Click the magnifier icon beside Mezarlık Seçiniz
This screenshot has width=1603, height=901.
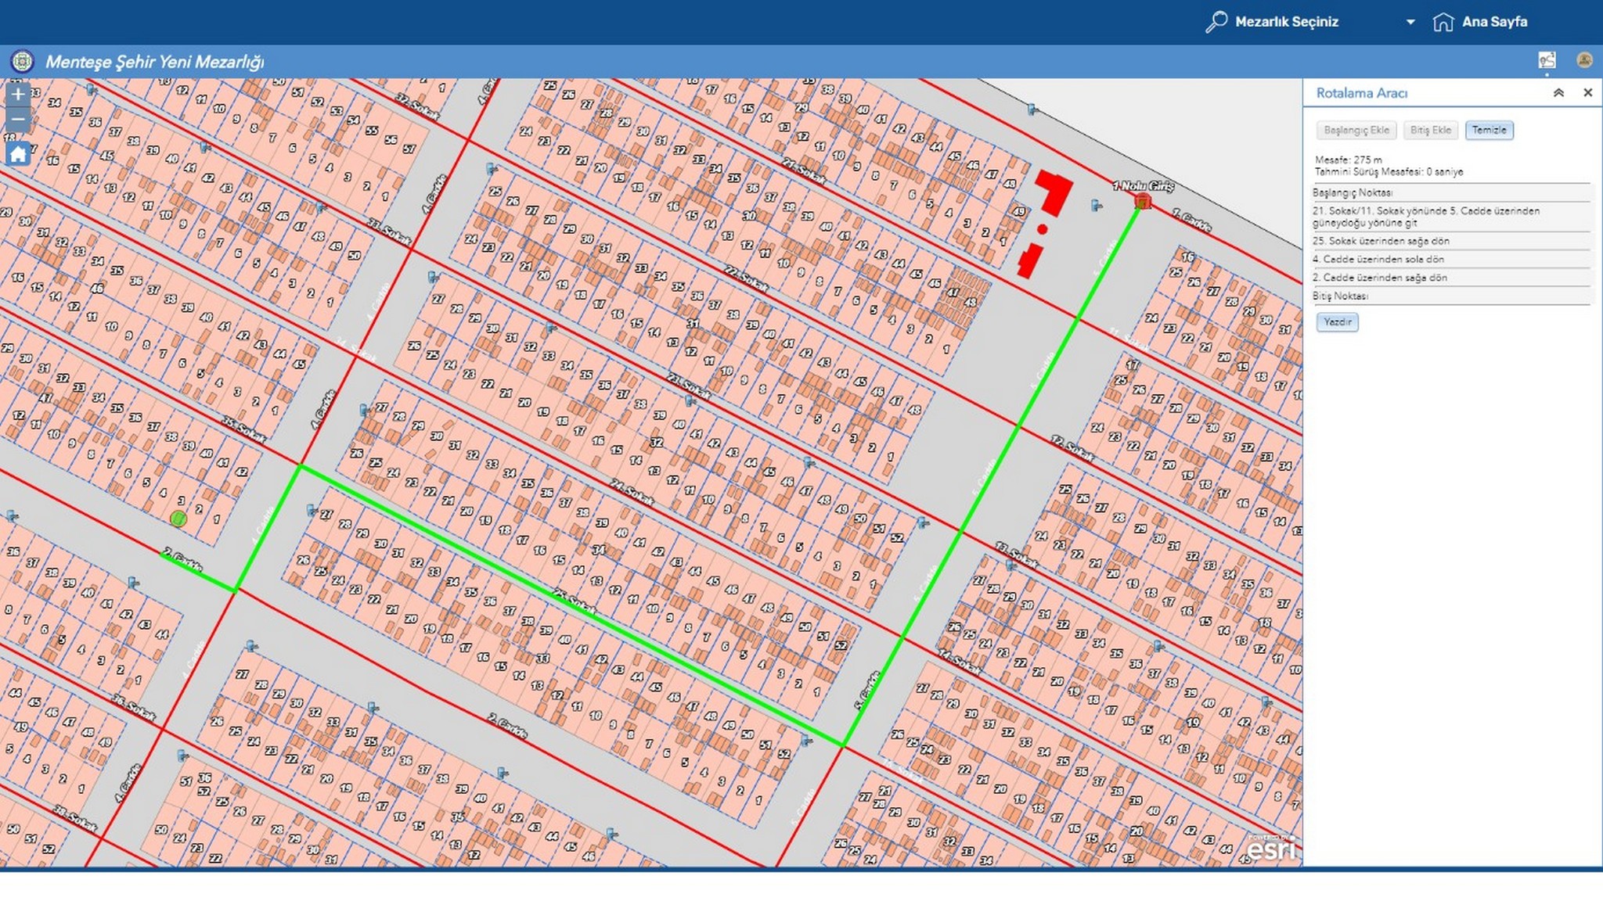1216,22
